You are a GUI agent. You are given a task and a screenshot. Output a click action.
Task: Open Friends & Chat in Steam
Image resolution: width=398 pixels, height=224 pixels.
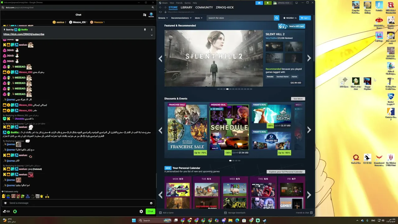[x=304, y=213]
